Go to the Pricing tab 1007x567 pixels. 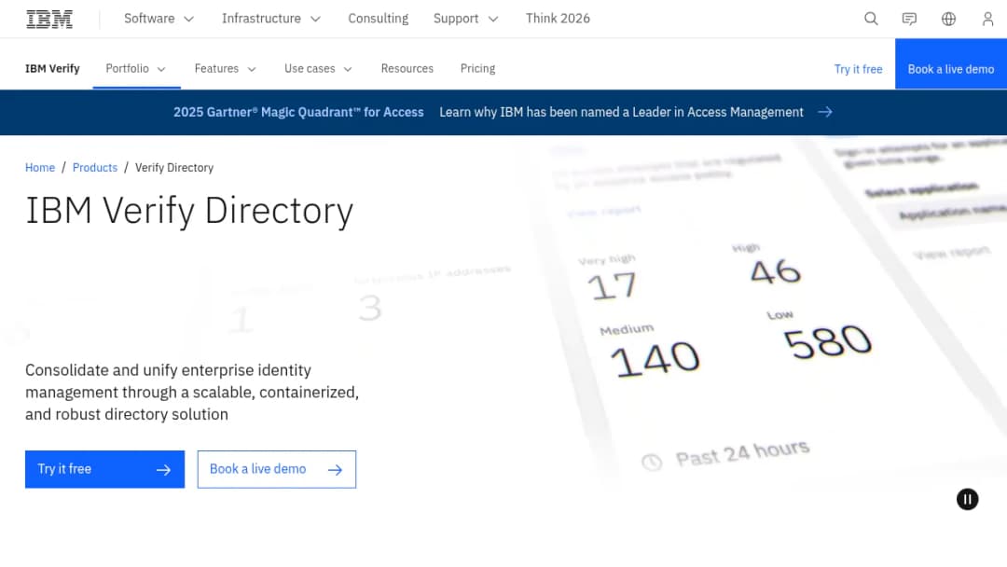(477, 69)
